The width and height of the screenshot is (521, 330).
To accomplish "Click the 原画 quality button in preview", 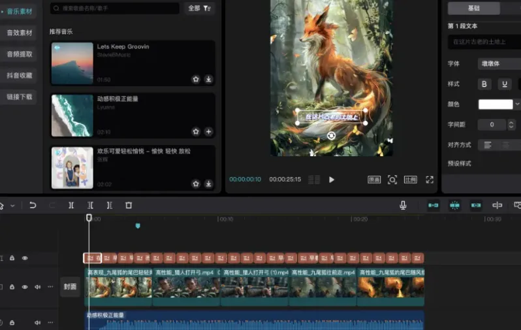I will click(374, 180).
